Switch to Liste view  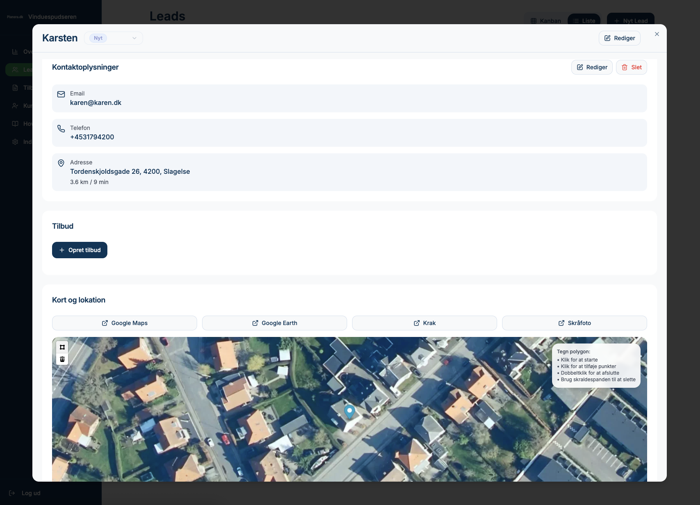click(584, 21)
